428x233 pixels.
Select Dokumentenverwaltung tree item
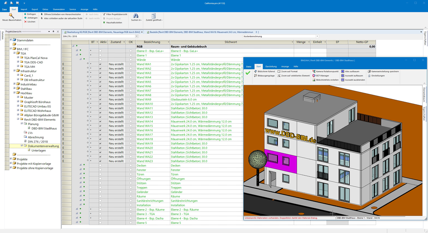tap(43, 146)
